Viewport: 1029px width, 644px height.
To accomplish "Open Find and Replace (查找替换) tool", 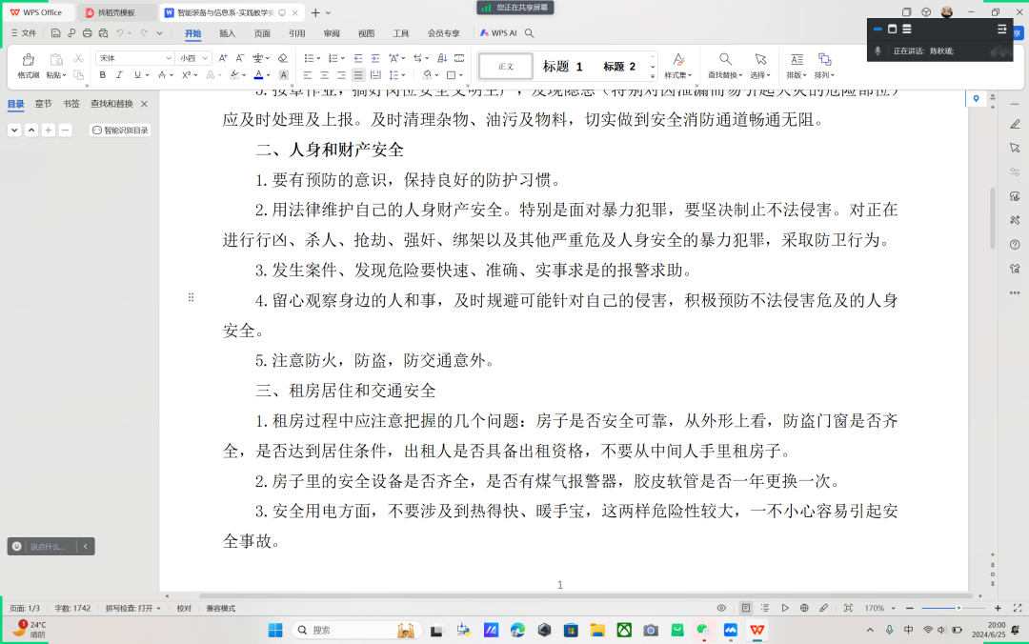I will point(725,65).
